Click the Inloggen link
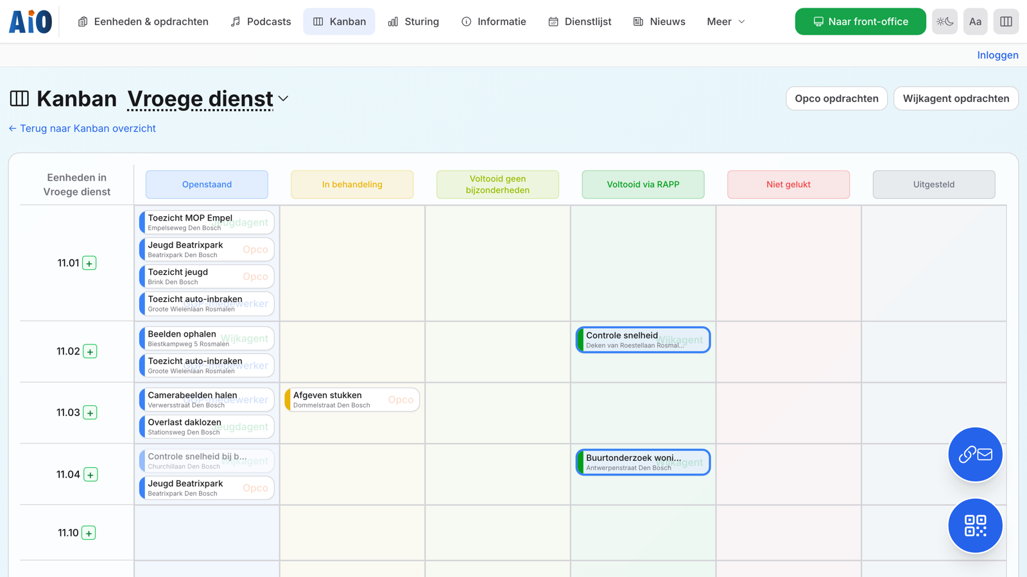This screenshot has width=1027, height=577. point(997,55)
